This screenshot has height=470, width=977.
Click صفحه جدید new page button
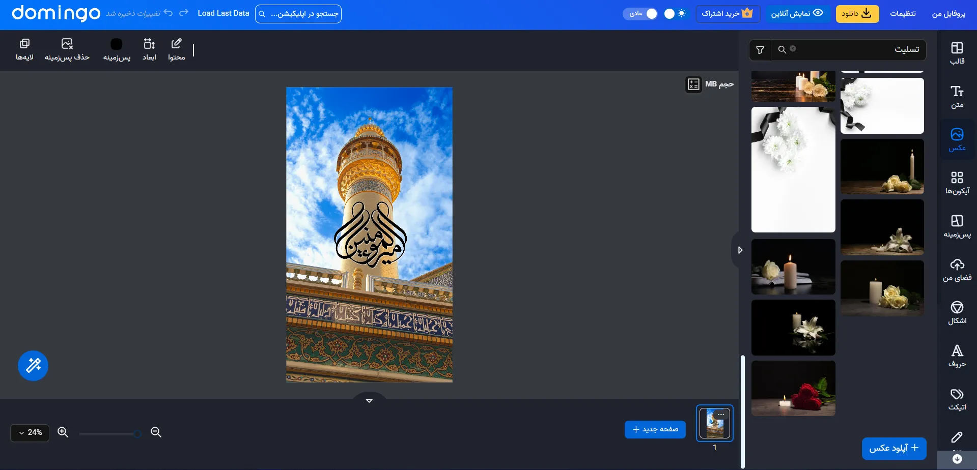[655, 429]
